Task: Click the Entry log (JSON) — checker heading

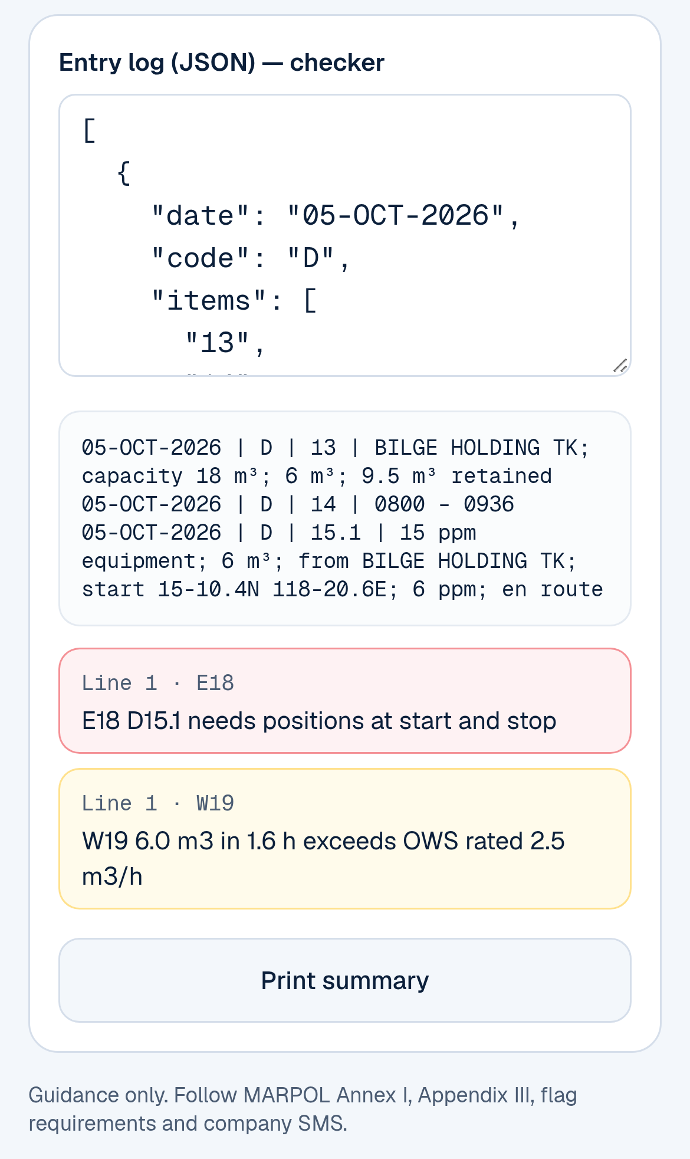Action: point(222,63)
